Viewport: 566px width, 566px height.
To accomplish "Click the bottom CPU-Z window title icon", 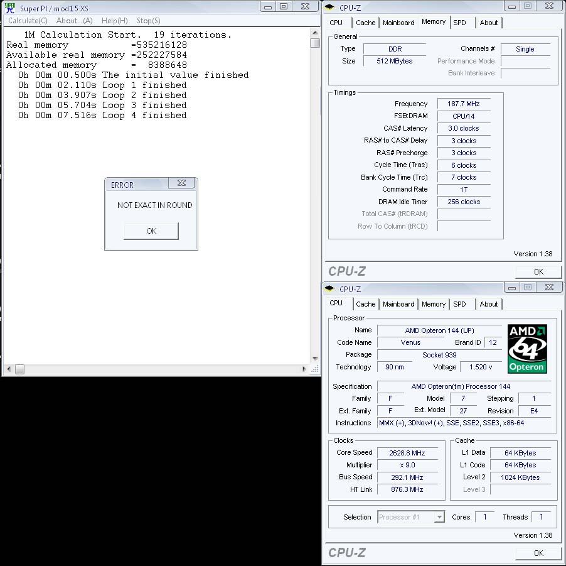I will click(x=329, y=288).
